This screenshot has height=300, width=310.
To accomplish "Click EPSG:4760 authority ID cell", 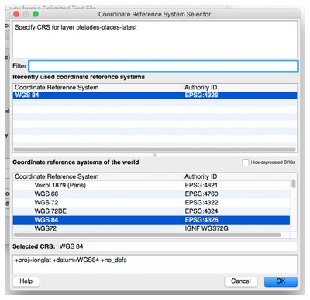I will [x=201, y=194].
